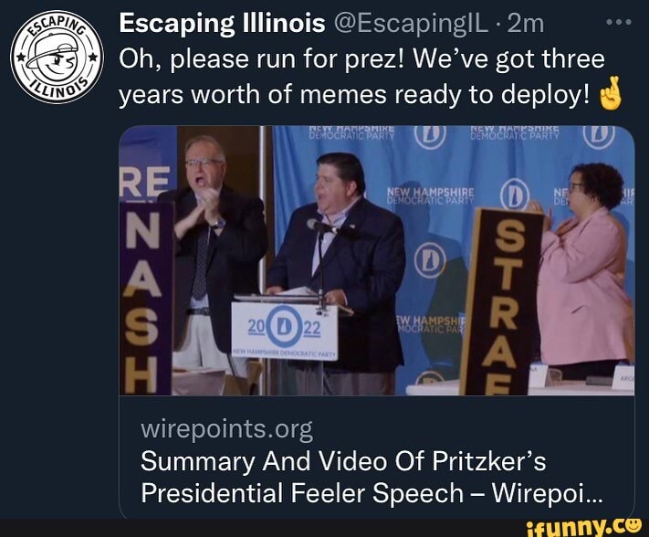Click the ifunny.co watermark logo
The image size is (649, 537).
(582, 527)
